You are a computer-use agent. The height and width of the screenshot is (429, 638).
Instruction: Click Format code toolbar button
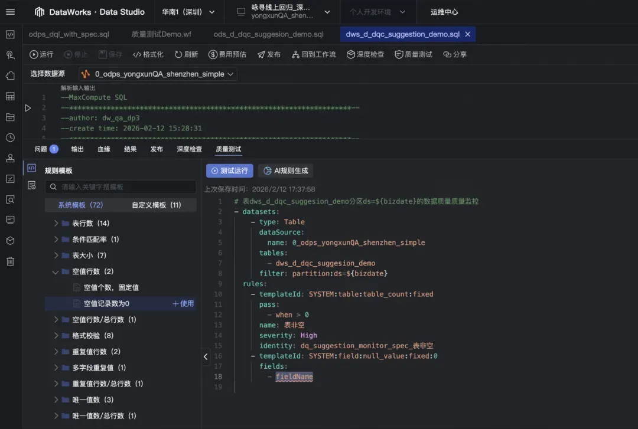point(148,54)
